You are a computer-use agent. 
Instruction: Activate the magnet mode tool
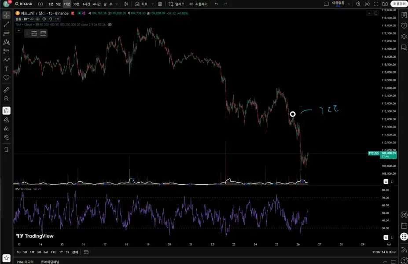point(6,111)
